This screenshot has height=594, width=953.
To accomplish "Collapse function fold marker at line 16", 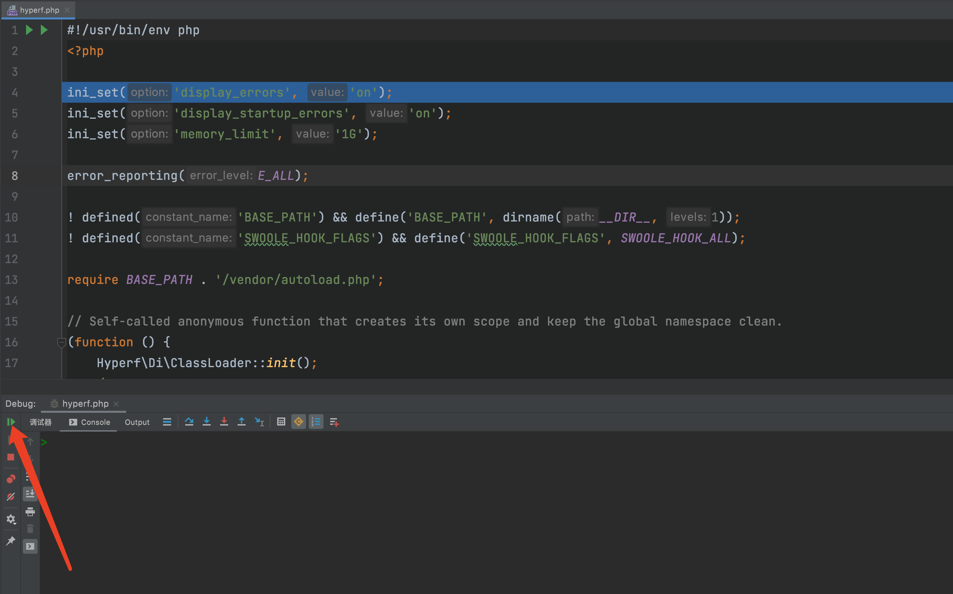I will [x=61, y=342].
